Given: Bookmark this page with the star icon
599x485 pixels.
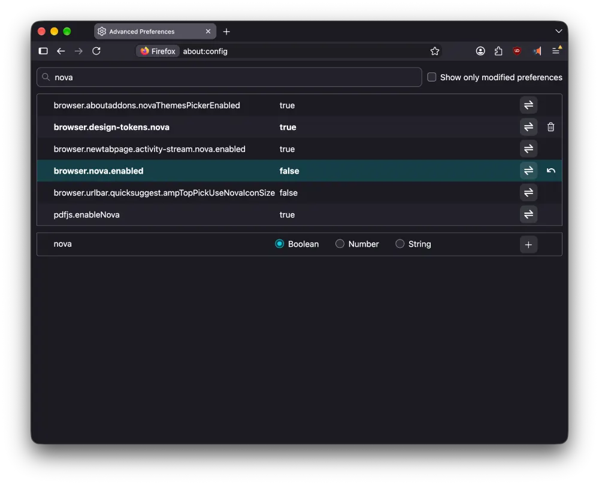Looking at the screenshot, I should pos(434,51).
